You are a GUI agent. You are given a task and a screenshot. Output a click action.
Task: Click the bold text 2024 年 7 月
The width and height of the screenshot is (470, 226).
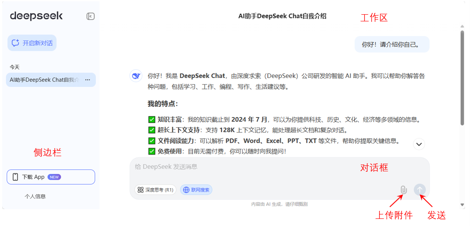coord(249,120)
